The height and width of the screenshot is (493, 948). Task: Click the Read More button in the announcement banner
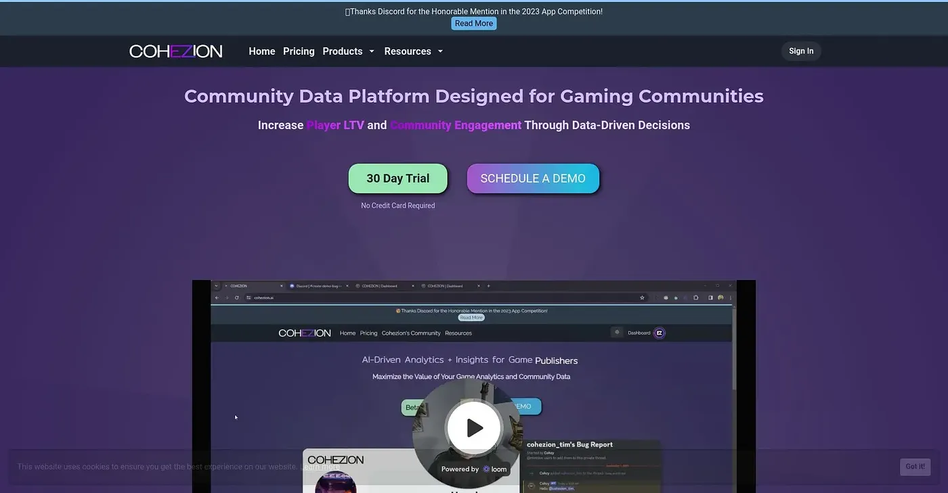click(474, 23)
